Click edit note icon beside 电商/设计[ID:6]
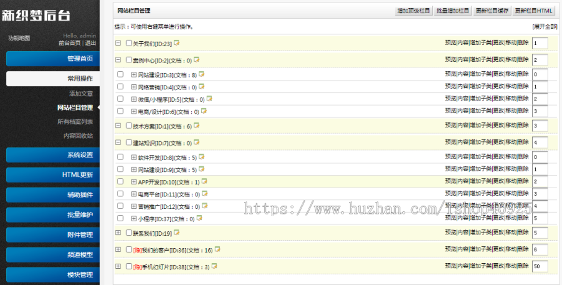This screenshot has height=285, width=562. coord(204,111)
